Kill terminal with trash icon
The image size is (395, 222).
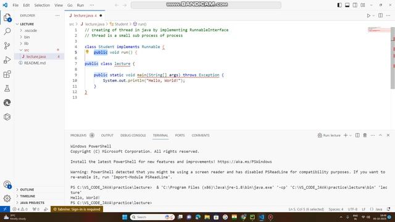pos(365,135)
